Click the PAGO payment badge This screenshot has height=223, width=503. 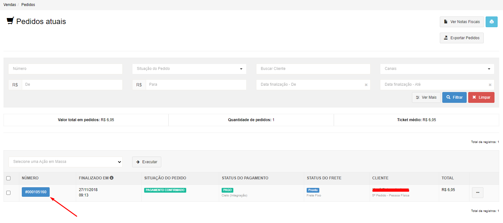227,190
